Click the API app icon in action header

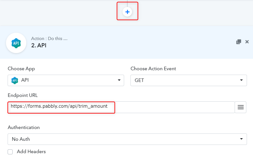click(x=16, y=43)
